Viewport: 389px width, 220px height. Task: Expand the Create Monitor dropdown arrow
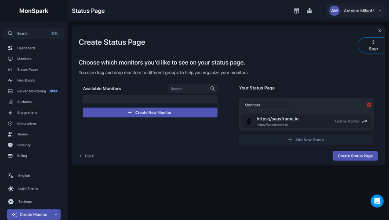tap(56, 215)
